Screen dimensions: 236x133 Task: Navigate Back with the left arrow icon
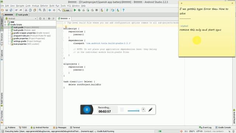(50, 10)
